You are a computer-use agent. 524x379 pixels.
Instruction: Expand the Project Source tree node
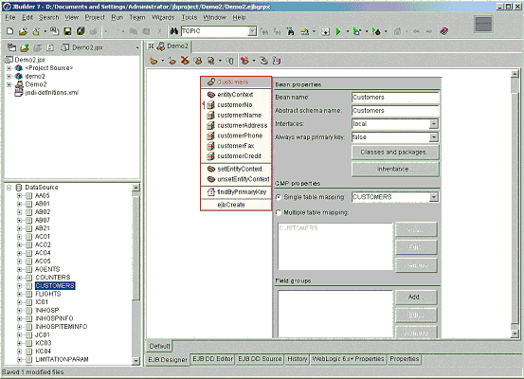(x=9, y=68)
